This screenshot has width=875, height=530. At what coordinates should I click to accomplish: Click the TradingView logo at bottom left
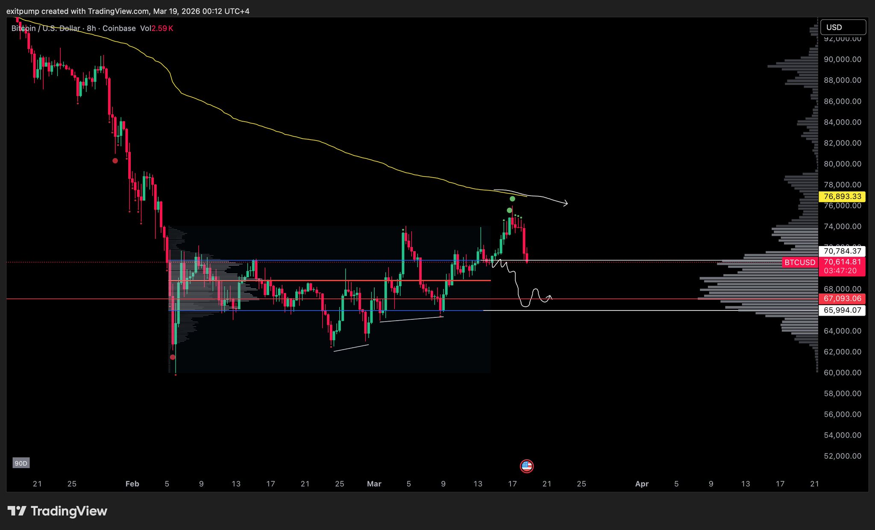57,511
